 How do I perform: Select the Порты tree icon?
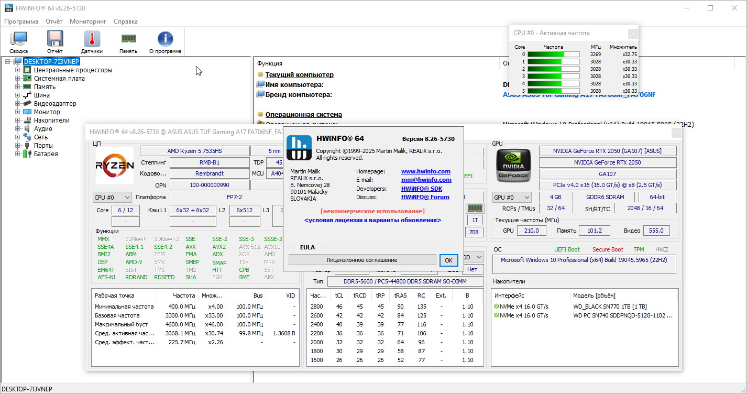pyautogui.click(x=27, y=146)
